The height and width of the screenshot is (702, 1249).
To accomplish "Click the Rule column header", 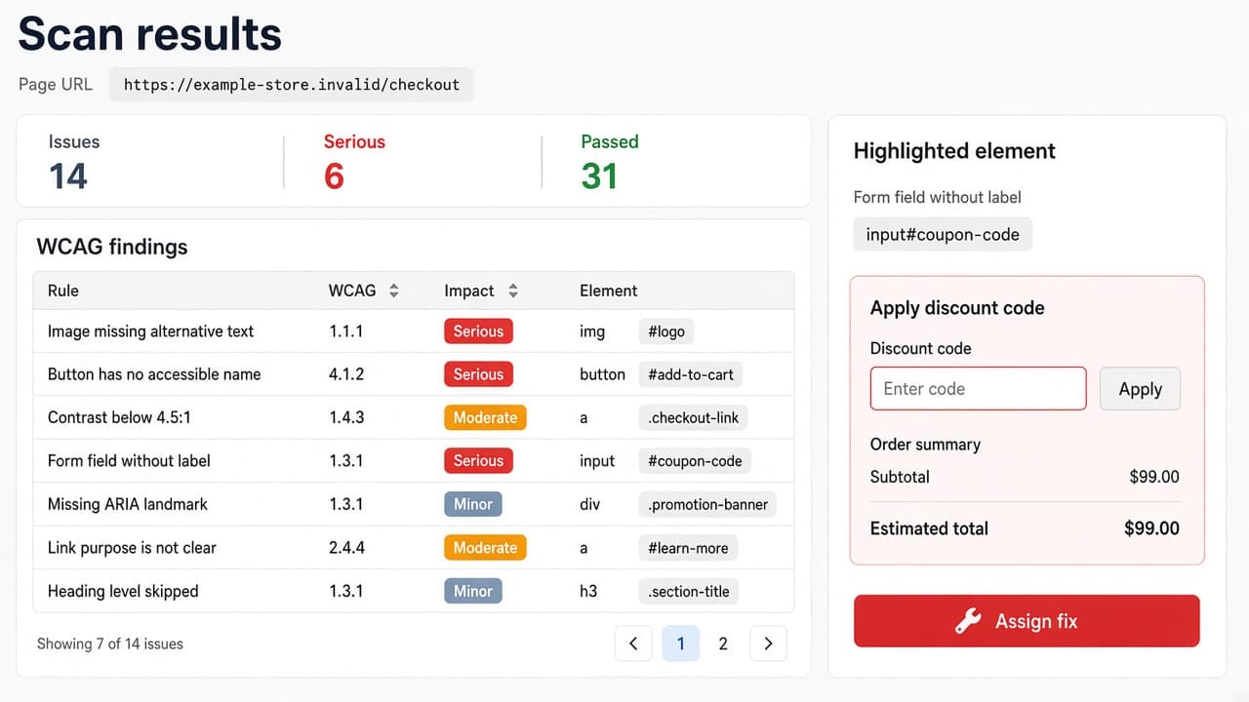I will click(63, 291).
